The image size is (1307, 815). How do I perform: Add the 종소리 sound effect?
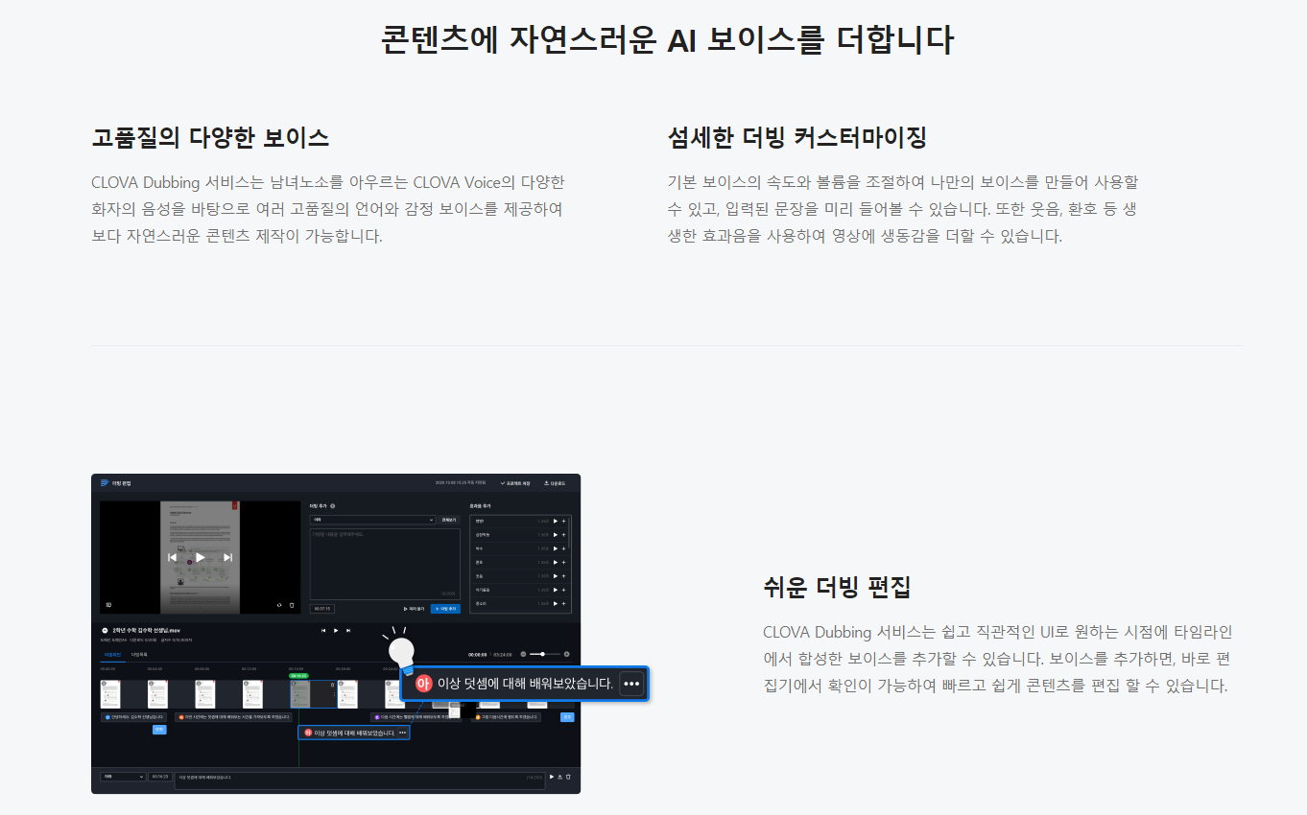click(x=563, y=604)
